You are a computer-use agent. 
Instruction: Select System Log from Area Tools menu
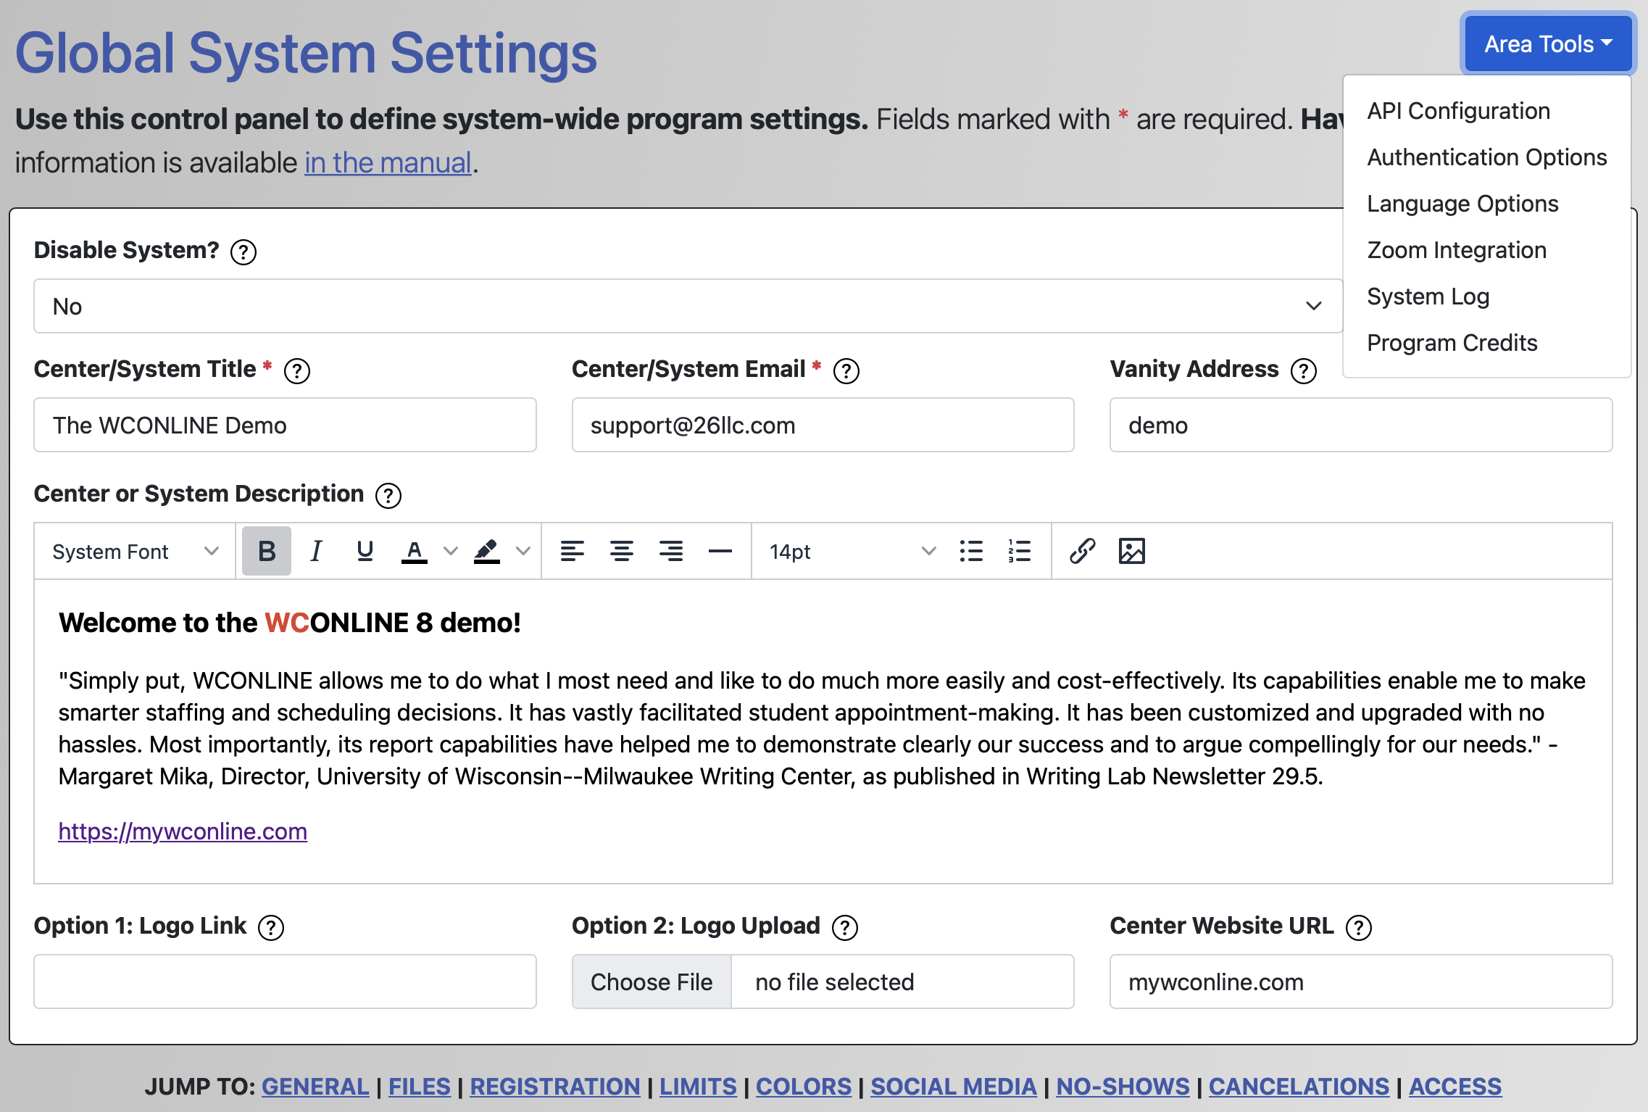tap(1427, 296)
